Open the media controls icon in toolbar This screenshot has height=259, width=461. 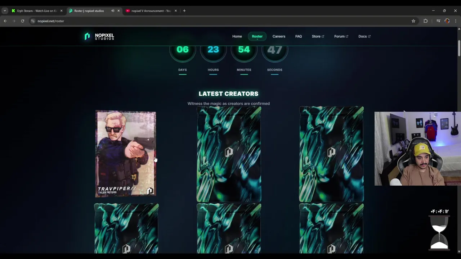(438, 21)
